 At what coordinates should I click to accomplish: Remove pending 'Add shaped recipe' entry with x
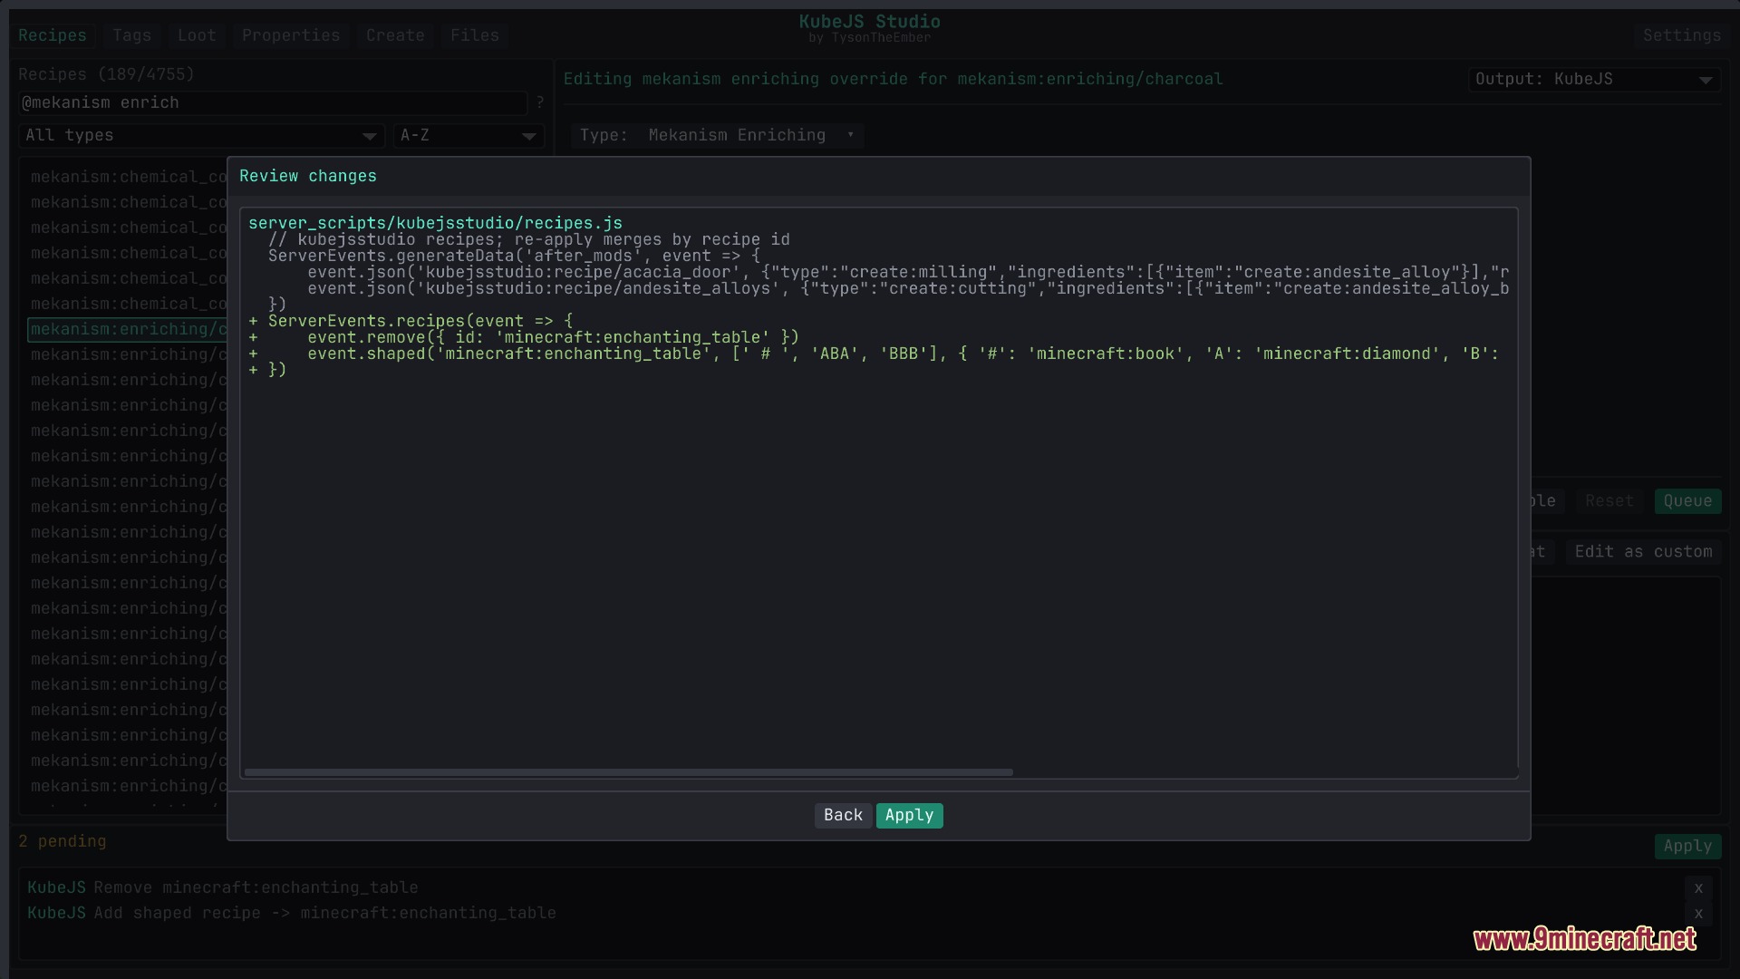(1698, 914)
